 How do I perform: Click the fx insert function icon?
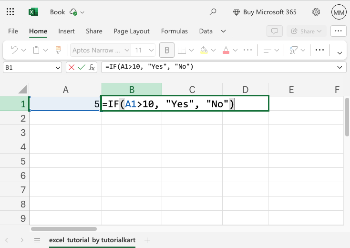91,67
